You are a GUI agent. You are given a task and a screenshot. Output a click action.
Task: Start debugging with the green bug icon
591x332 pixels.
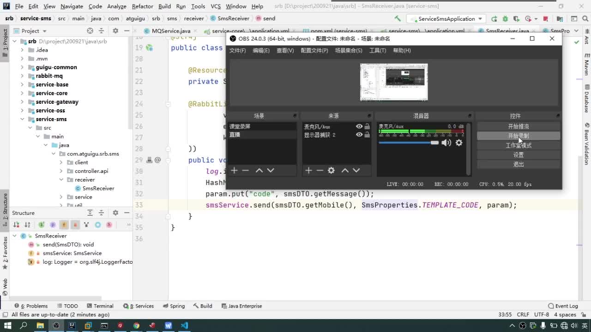(x=505, y=19)
